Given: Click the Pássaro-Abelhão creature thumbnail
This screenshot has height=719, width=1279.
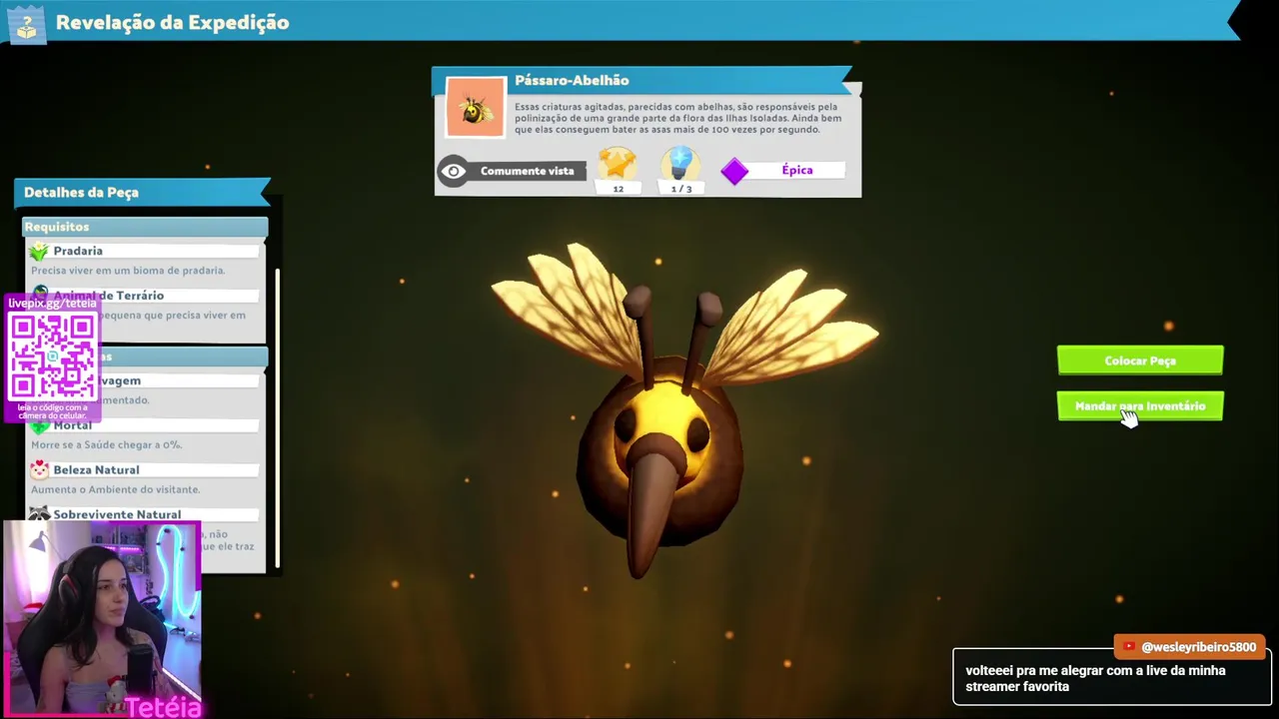Looking at the screenshot, I should (x=476, y=107).
